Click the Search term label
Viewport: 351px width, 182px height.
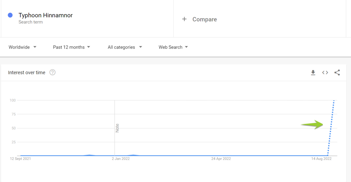[30, 22]
